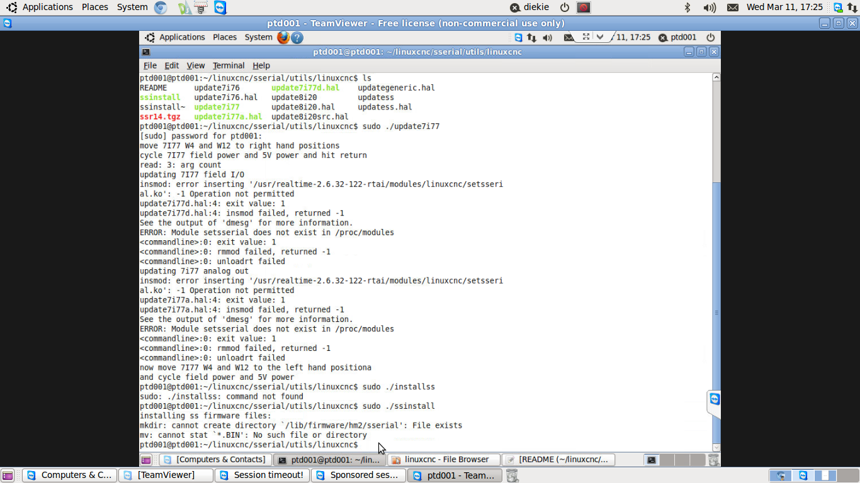Open the Chromium browser launcher in top panel
Screen dimensions: 860x483
pos(161,8)
